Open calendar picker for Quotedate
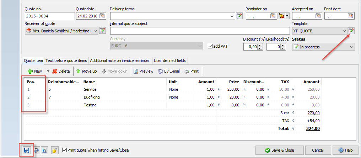361x158 pixels. [x=102, y=16]
